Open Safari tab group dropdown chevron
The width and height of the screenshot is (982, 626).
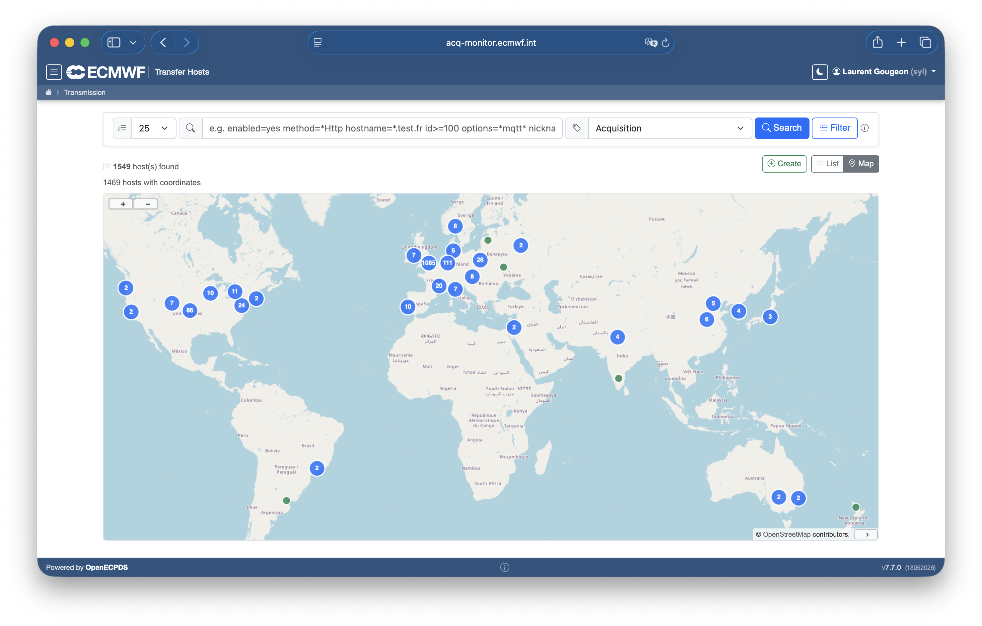pos(133,42)
